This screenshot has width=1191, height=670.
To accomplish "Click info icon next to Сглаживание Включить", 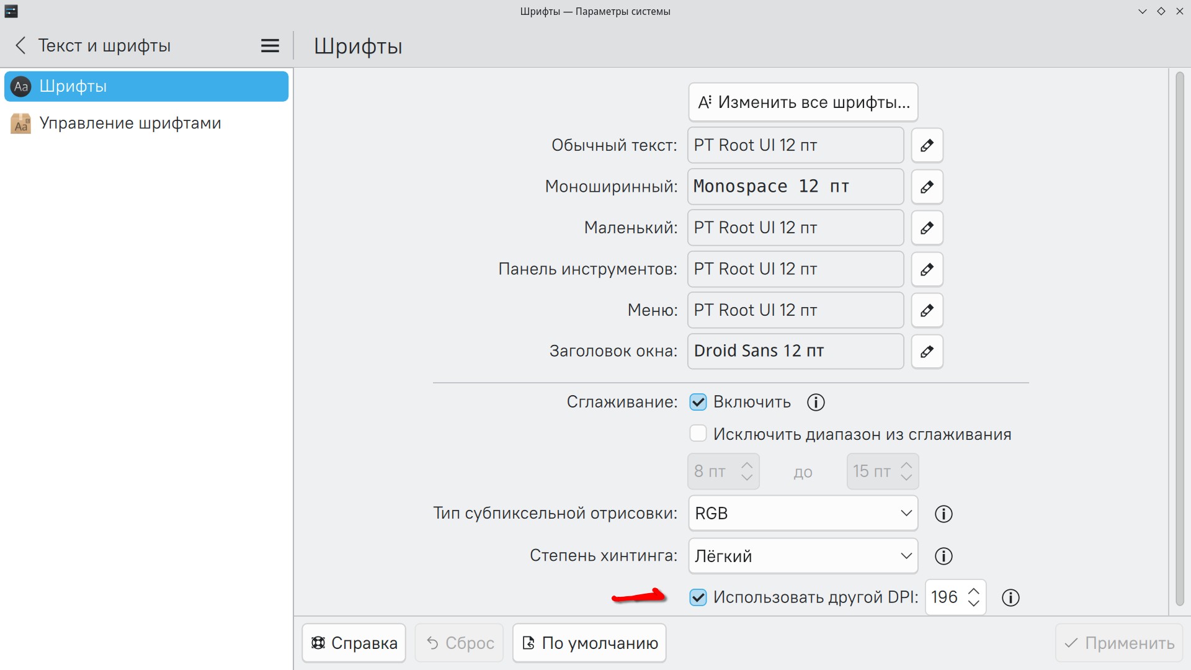I will pyautogui.click(x=816, y=403).
